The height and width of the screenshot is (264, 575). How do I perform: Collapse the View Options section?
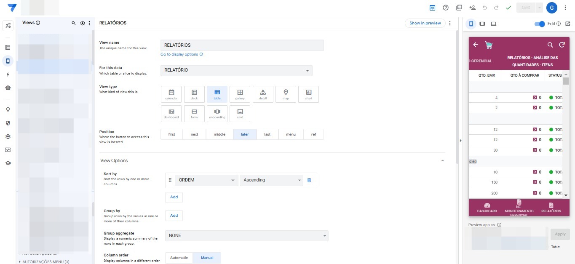coord(442,161)
